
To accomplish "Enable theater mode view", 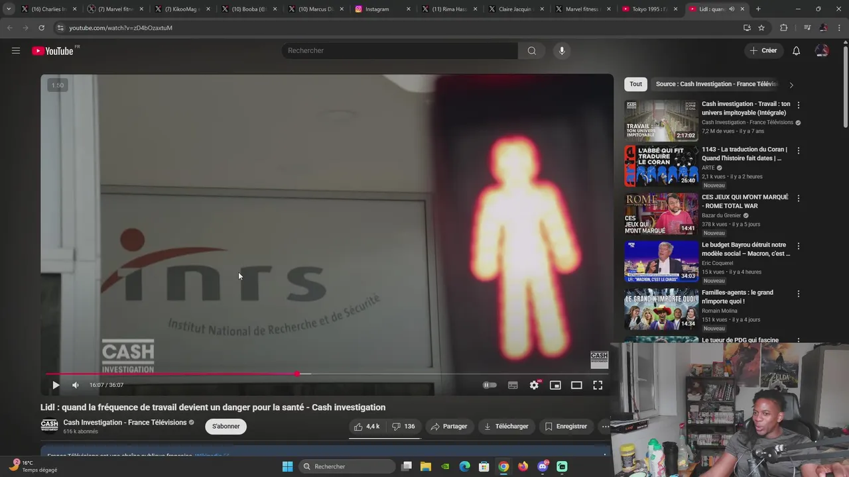I will [x=576, y=385].
